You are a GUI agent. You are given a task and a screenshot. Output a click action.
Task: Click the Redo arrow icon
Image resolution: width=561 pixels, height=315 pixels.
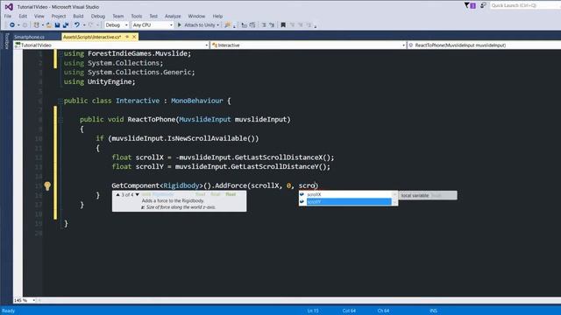[90, 25]
